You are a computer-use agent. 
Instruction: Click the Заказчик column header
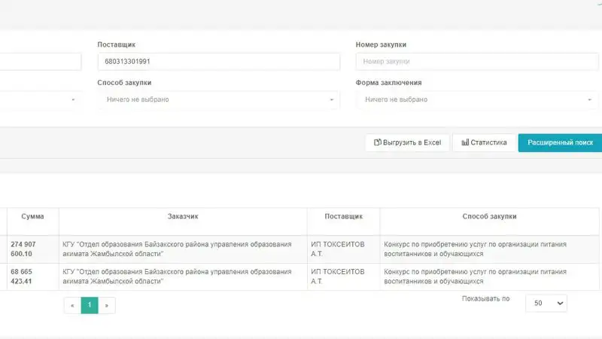click(x=183, y=217)
